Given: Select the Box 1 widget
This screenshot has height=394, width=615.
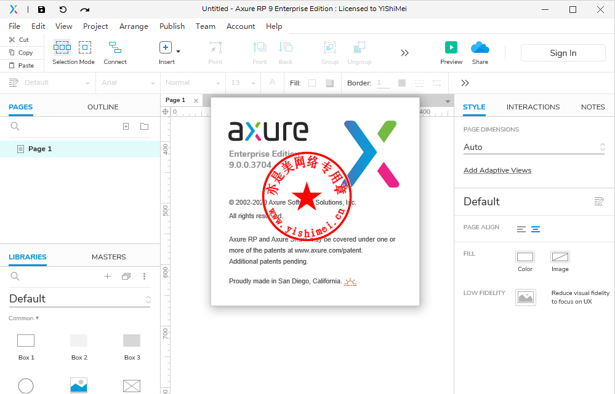Looking at the screenshot, I should [26, 347].
